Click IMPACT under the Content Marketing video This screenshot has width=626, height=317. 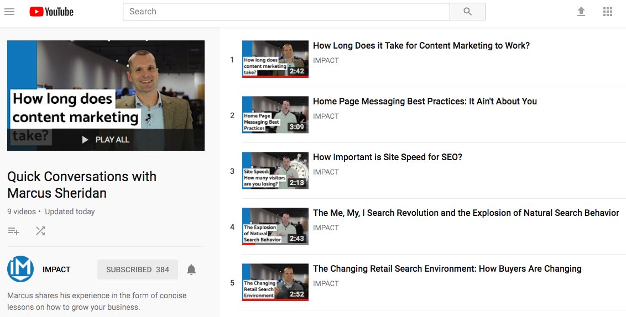(326, 61)
